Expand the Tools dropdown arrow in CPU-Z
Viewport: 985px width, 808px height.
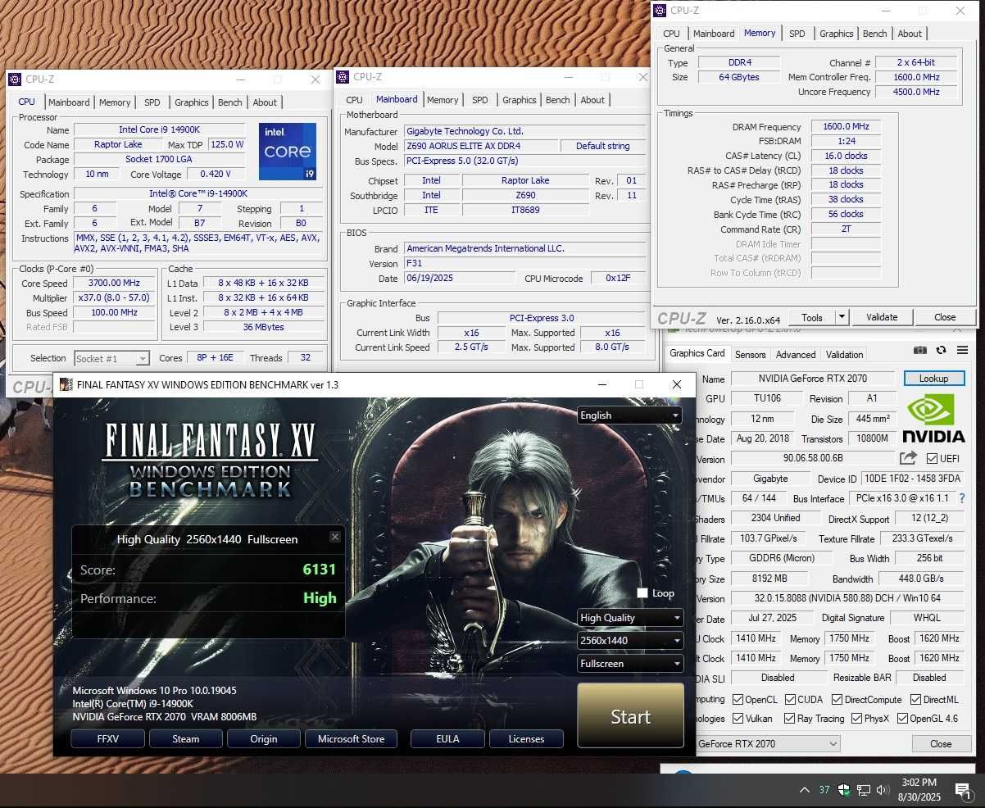tap(841, 317)
